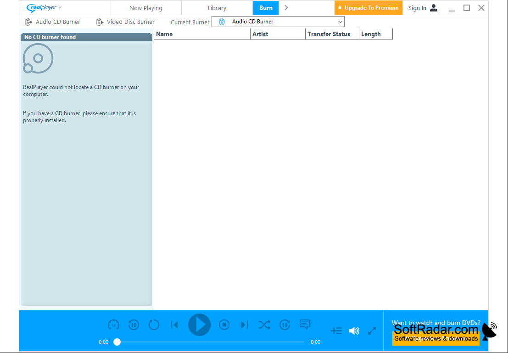The image size is (508, 353).
Task: Maximize the RealPlayer window
Action: [467, 8]
